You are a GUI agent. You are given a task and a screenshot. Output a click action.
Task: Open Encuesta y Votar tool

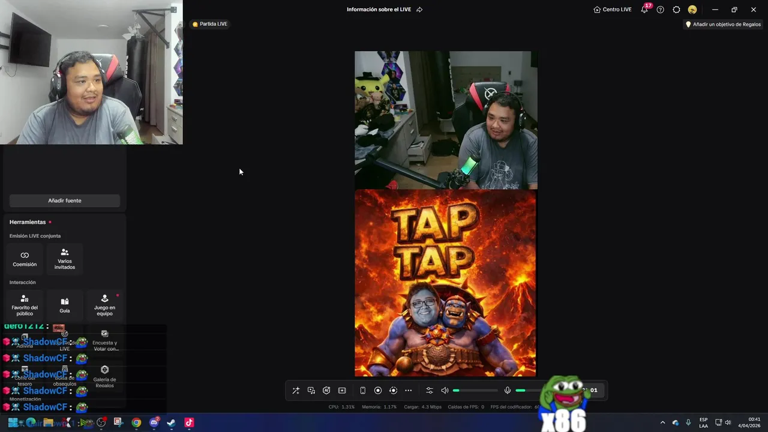(105, 341)
